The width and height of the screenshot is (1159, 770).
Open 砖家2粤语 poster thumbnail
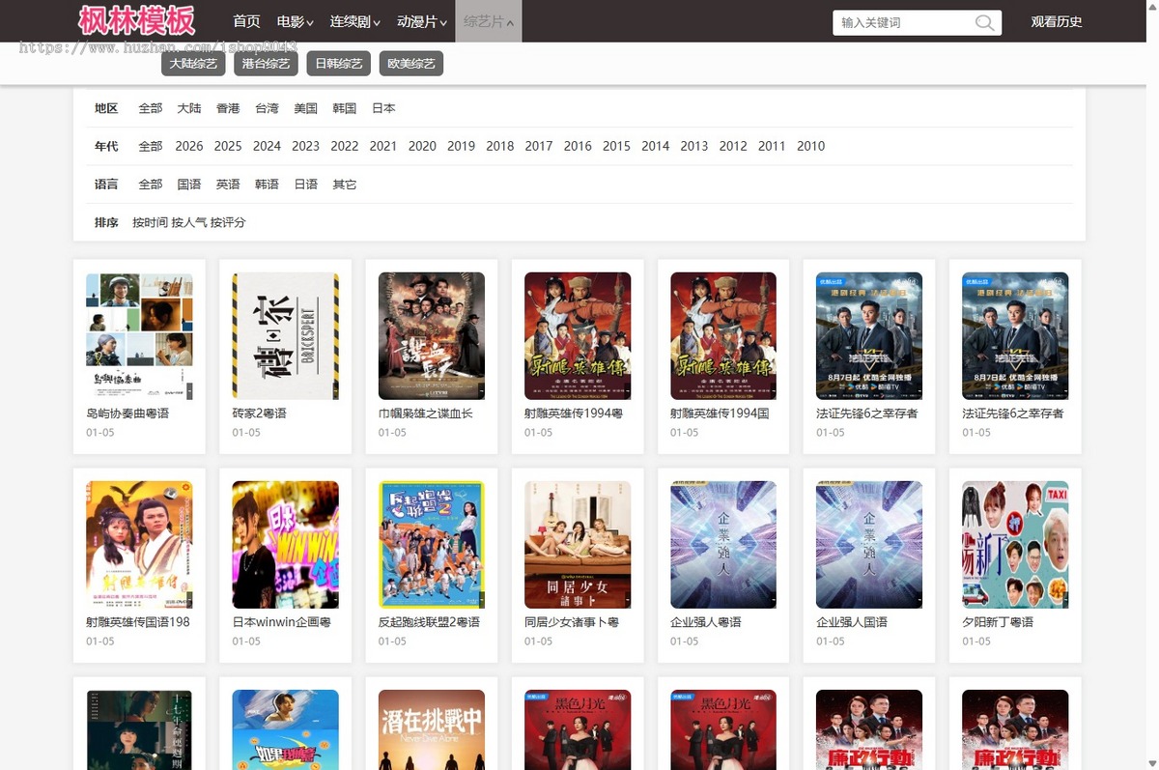286,336
